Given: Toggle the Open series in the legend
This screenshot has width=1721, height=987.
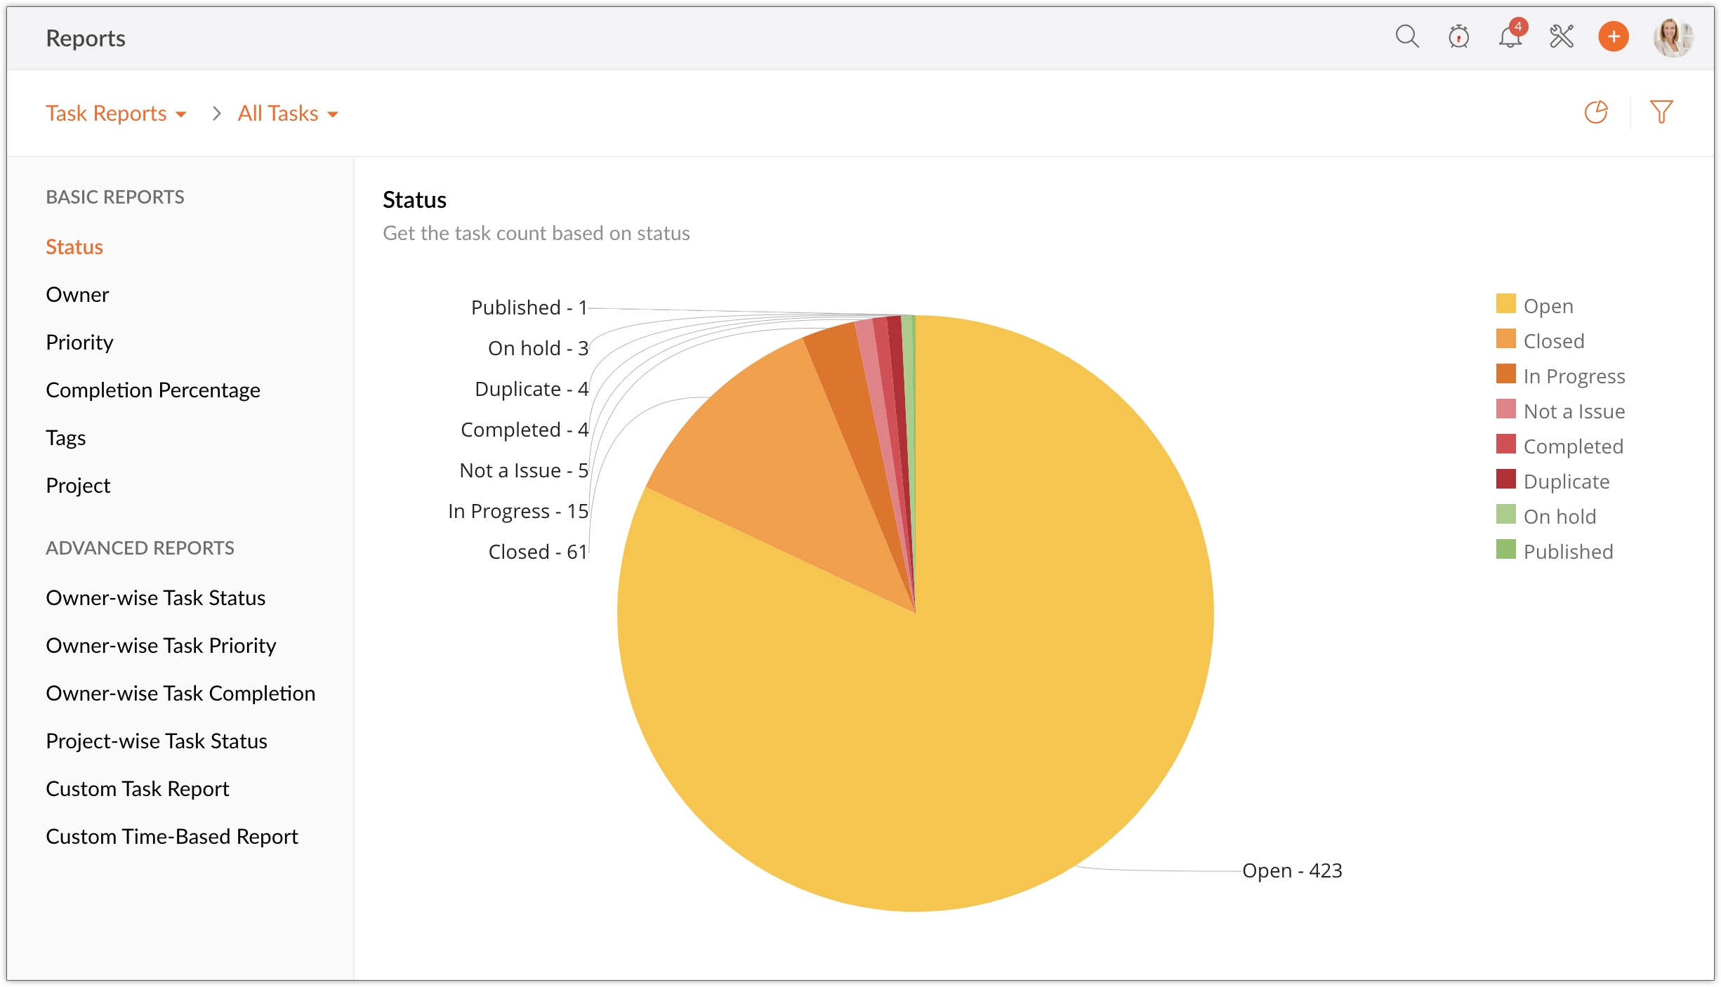Looking at the screenshot, I should click(1548, 306).
